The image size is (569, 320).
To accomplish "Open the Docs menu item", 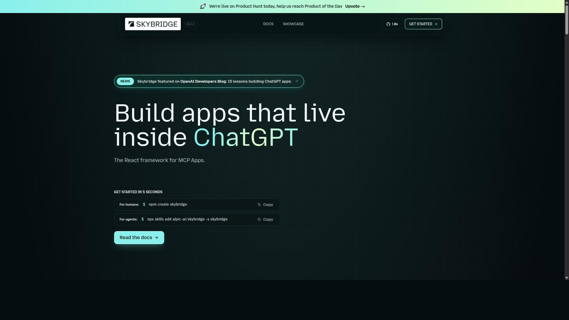I will coord(268,24).
